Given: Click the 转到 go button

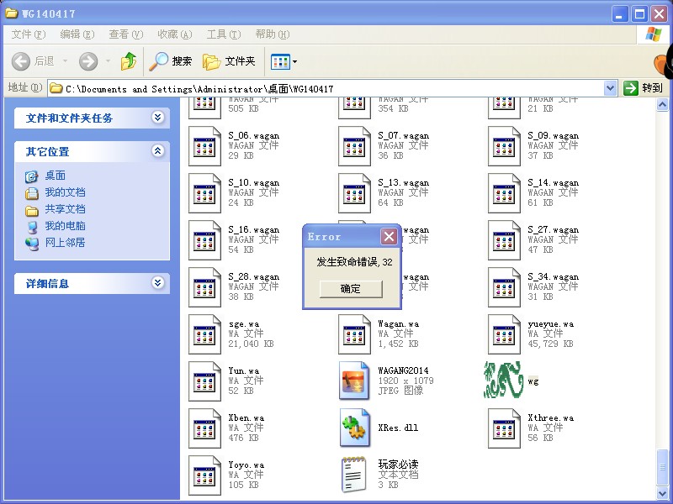Looking at the screenshot, I should (x=644, y=88).
